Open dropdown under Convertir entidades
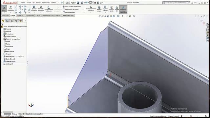This screenshot has height=118, width=210. coord(41,13)
